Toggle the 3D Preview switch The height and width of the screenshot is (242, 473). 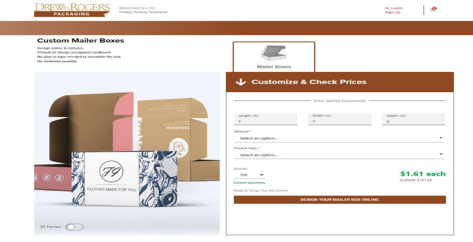(74, 227)
